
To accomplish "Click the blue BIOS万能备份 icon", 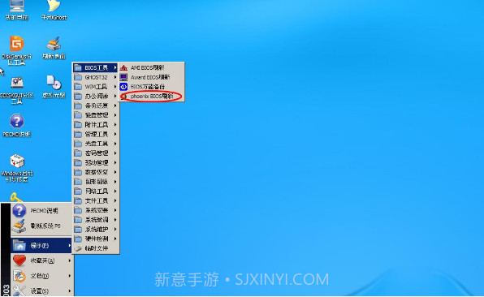I will pyautogui.click(x=123, y=87).
